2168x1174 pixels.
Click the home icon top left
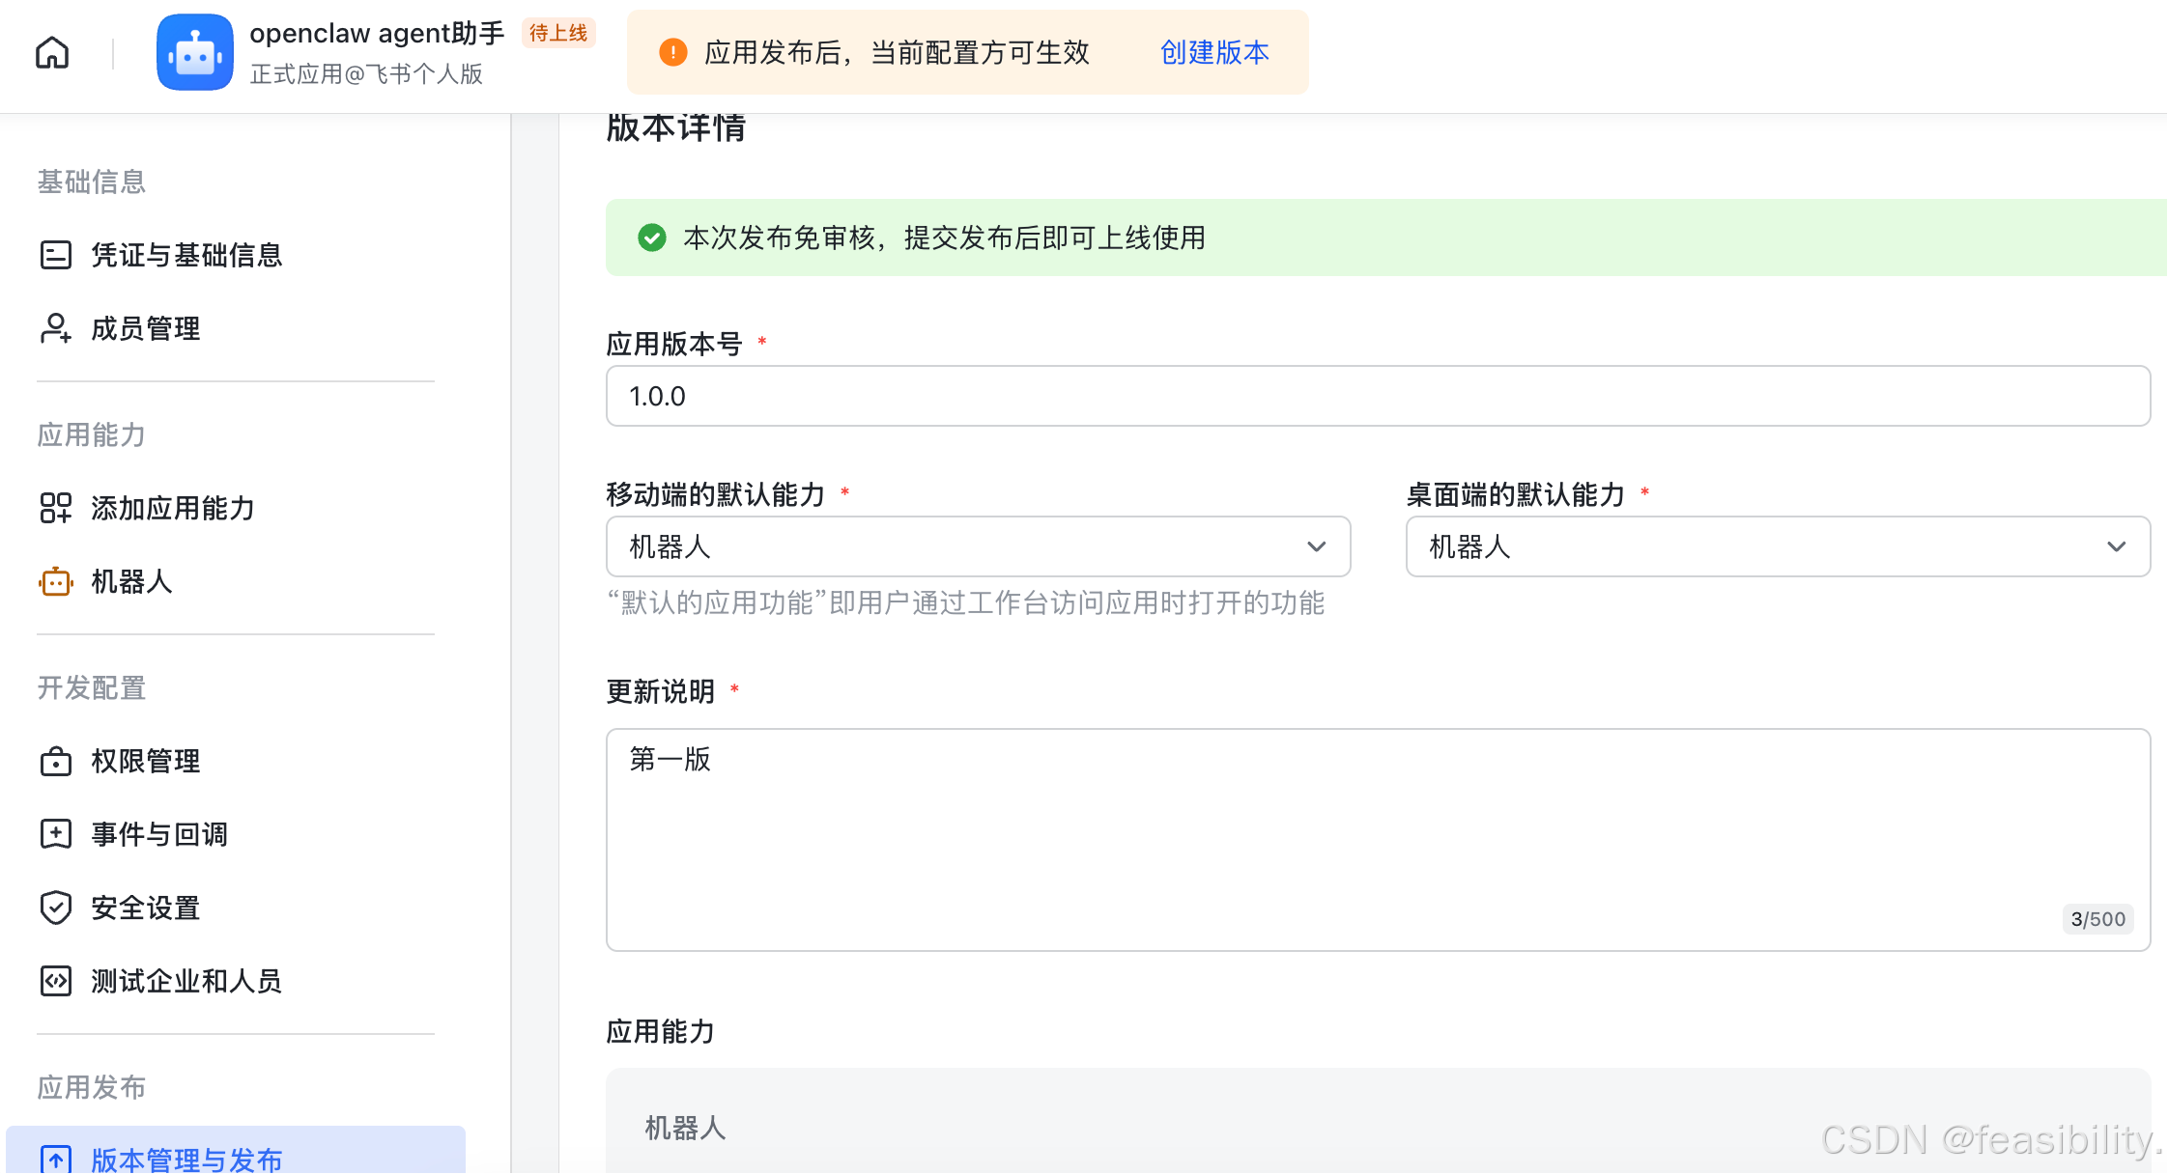pos(52,52)
